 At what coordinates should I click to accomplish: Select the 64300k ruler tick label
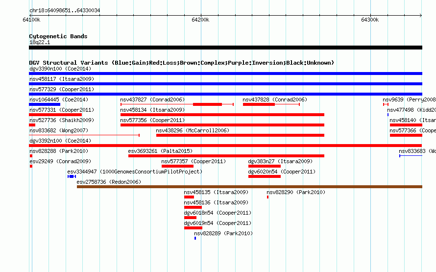pyautogui.click(x=370, y=20)
